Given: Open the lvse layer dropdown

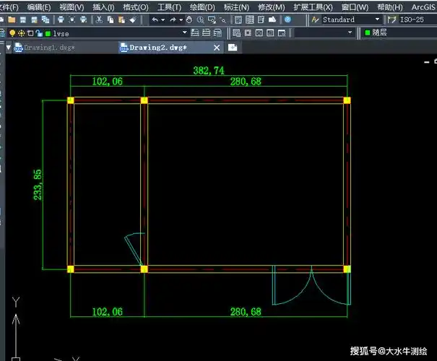Looking at the screenshot, I should [x=184, y=33].
